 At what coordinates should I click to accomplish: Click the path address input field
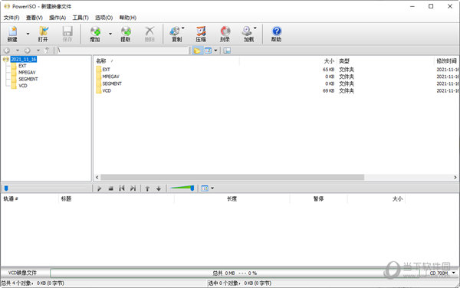[123, 51]
